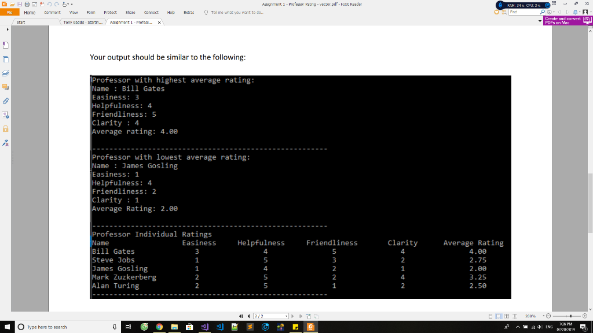Go to the next page button
This screenshot has width=593, height=333.
click(x=292, y=316)
